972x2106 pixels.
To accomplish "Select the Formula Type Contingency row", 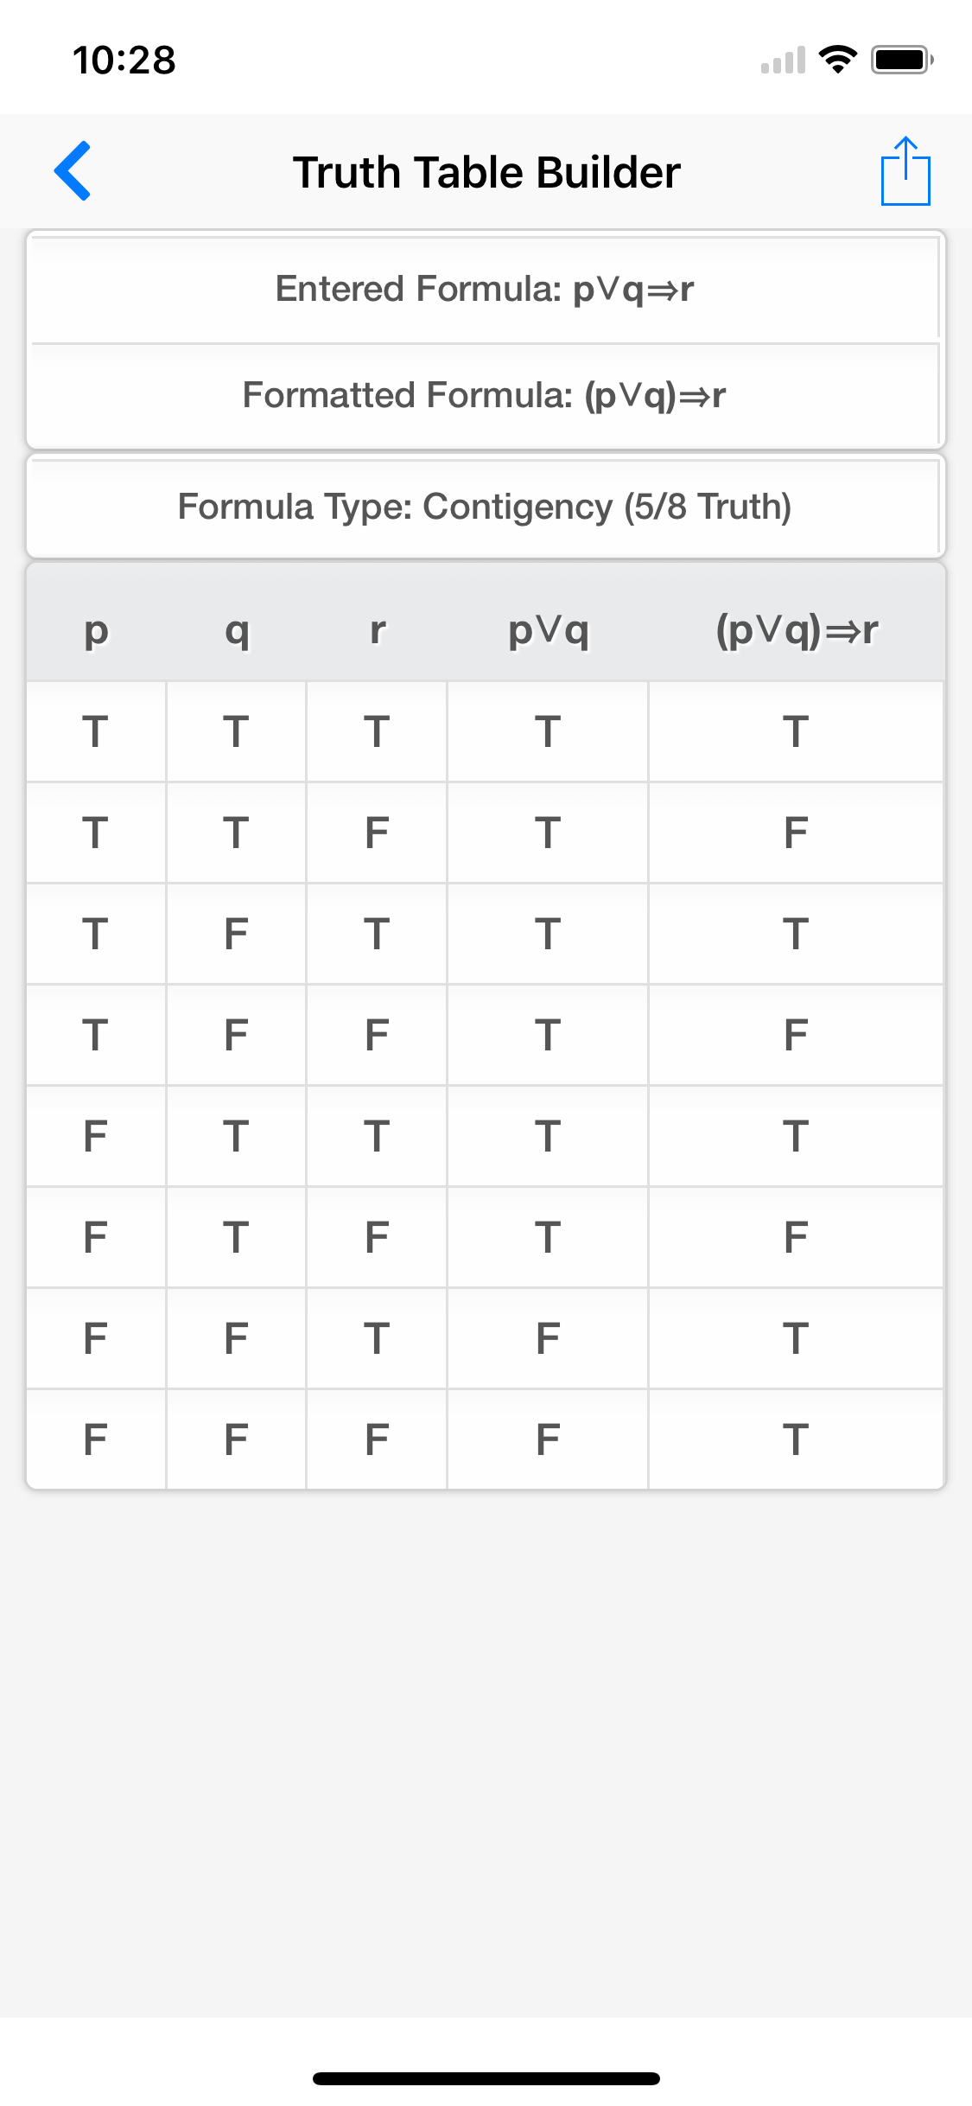I will [x=485, y=507].
